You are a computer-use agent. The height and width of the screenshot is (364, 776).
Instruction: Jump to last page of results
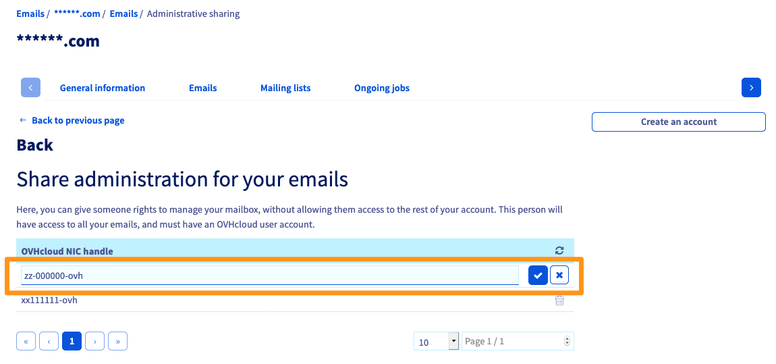pos(117,342)
